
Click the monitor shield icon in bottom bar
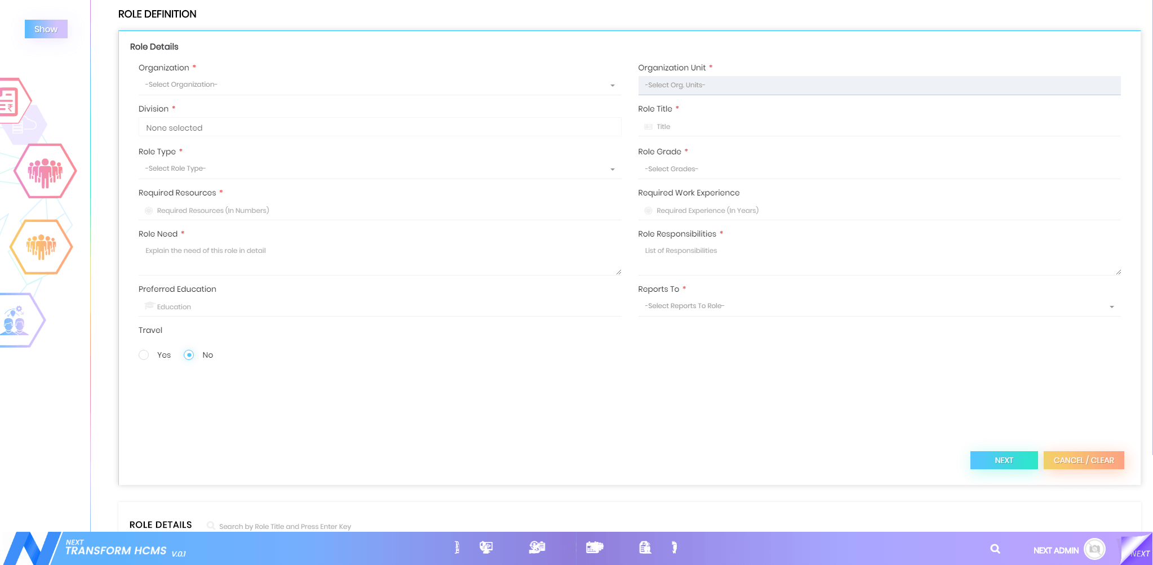486,547
